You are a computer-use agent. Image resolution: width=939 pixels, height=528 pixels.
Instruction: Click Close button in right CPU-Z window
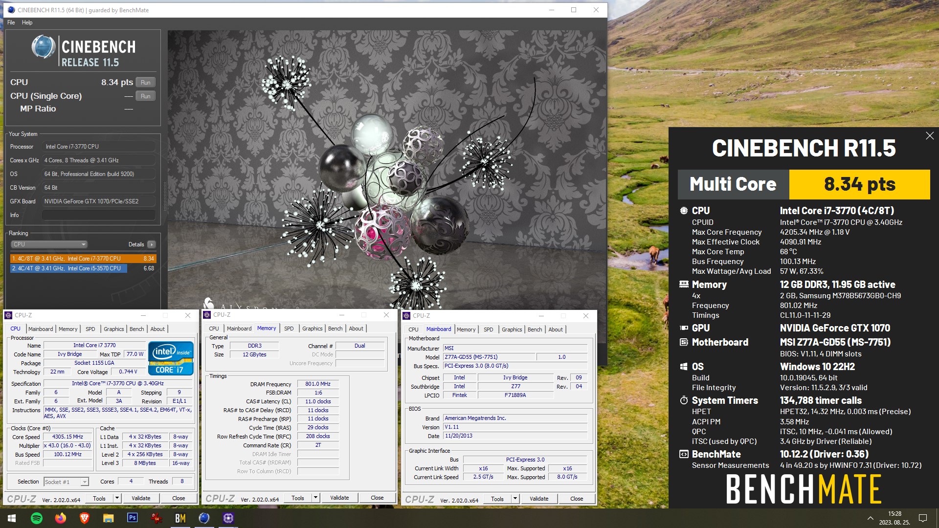click(x=577, y=499)
